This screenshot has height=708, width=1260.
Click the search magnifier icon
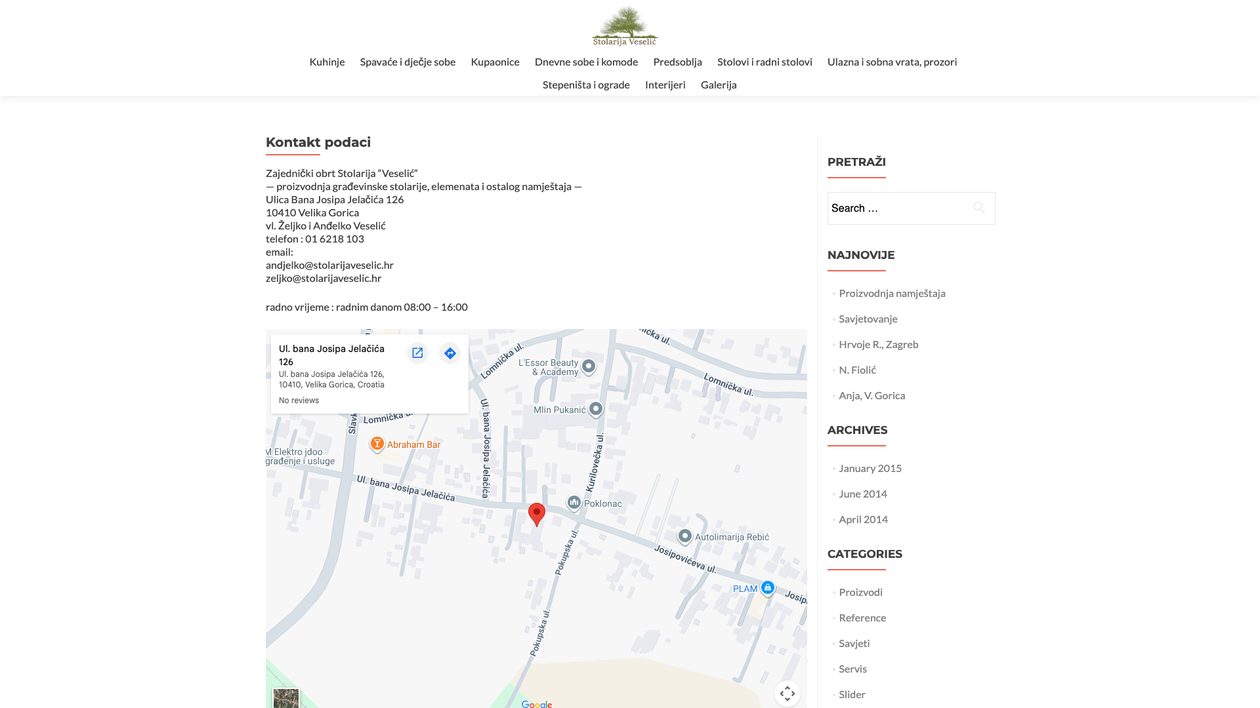pyautogui.click(x=978, y=208)
